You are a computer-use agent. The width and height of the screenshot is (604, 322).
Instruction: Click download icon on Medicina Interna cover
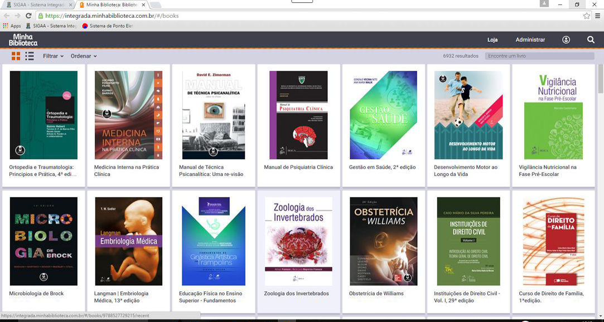[107, 114]
